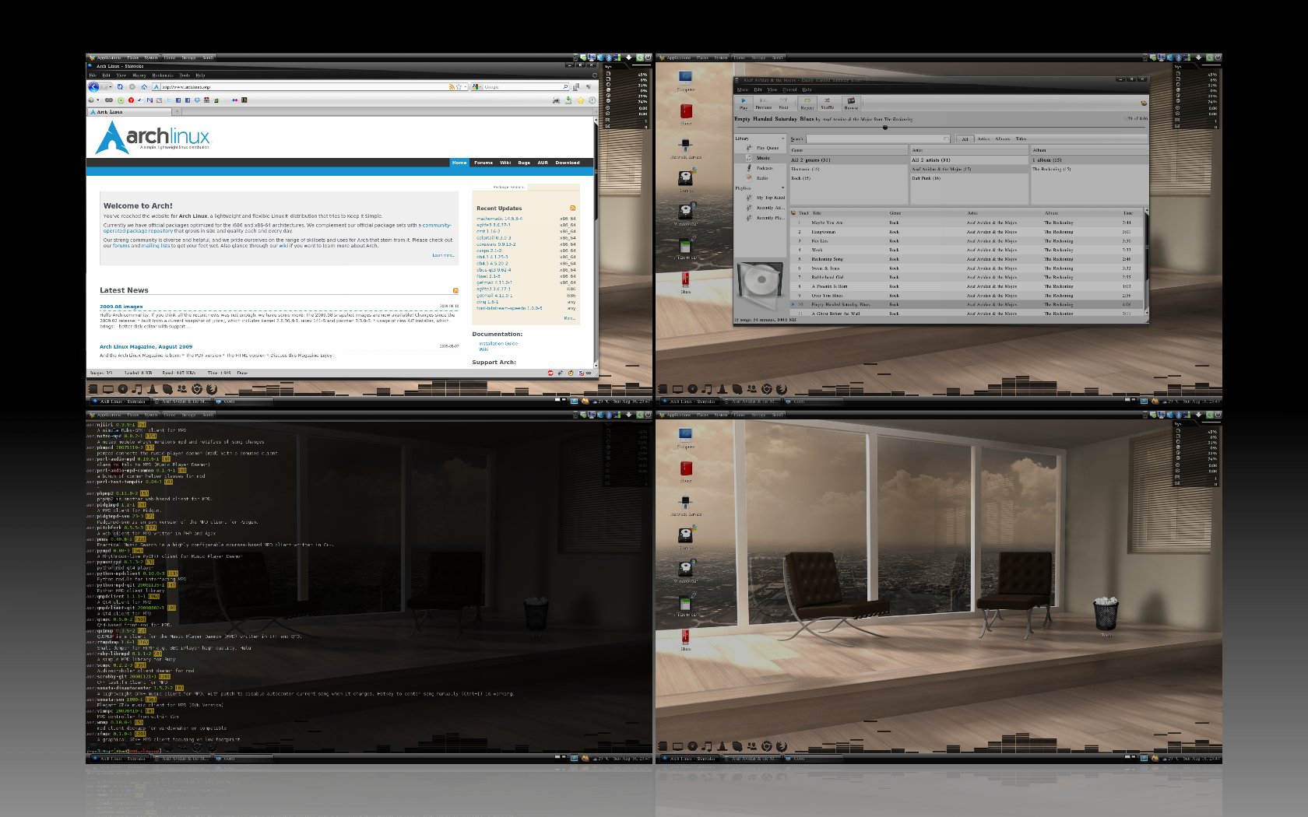This screenshot has height=817, width=1308.
Task: Toggle Browse pane in music player
Action: [x=851, y=103]
